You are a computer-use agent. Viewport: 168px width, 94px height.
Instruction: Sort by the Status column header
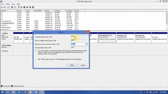pyautogui.click(x=49, y=11)
